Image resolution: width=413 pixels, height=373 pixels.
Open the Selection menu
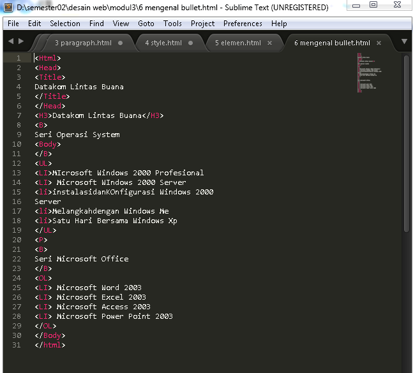pos(65,24)
